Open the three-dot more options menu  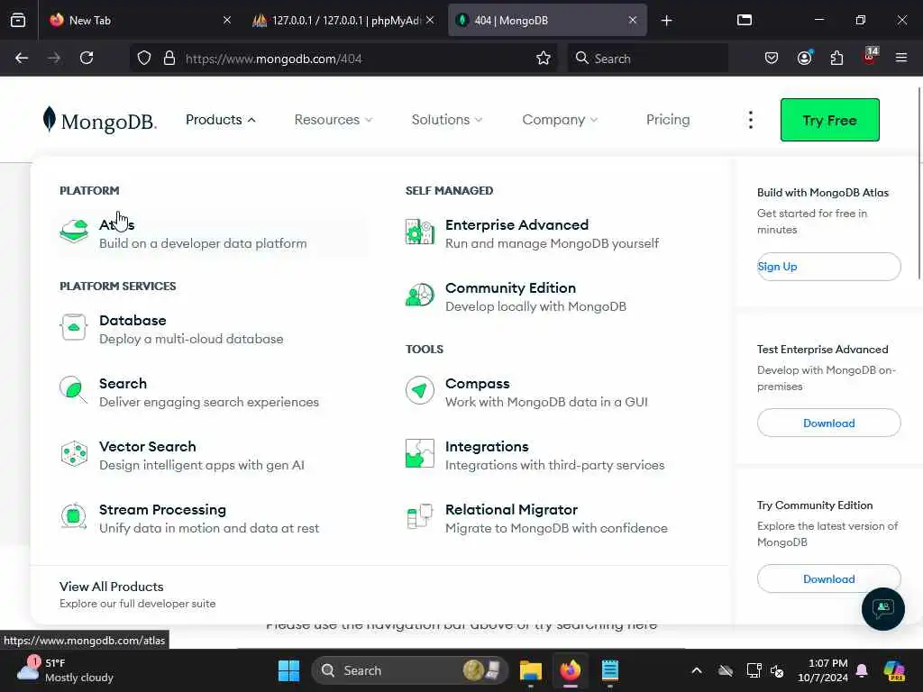751,120
